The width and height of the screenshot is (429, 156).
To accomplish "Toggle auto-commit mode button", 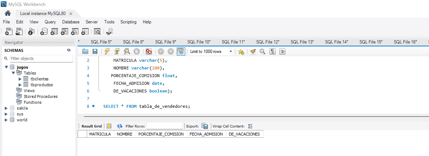I will pos(181,52).
